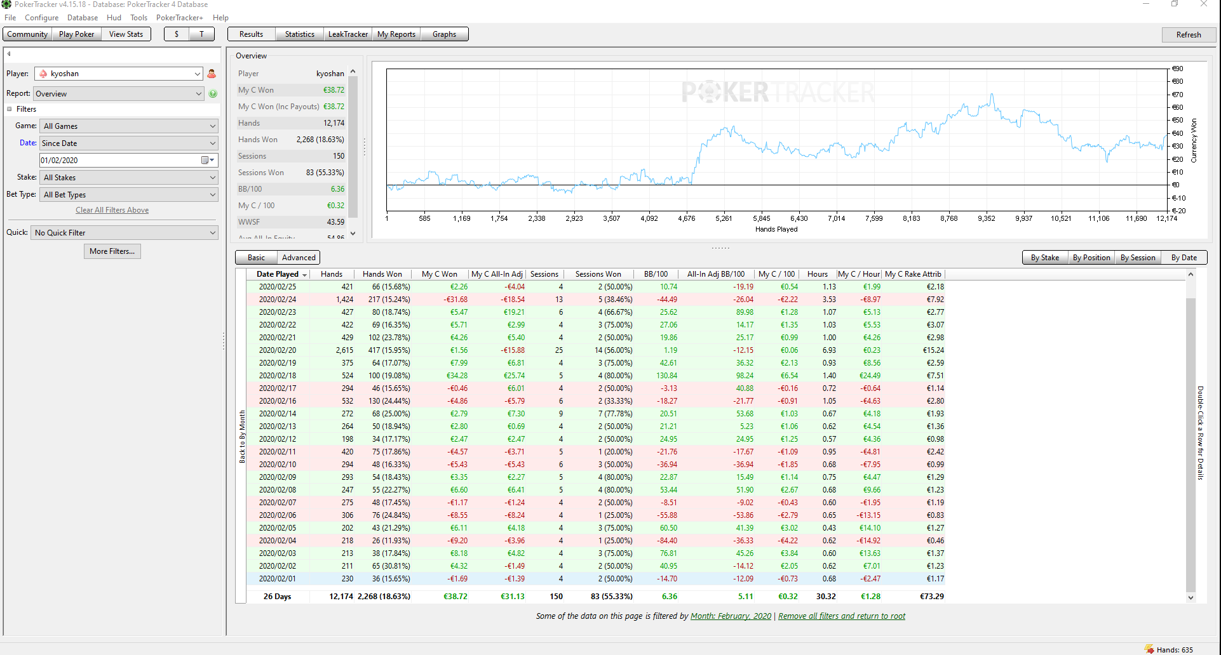Image resolution: width=1221 pixels, height=655 pixels.
Task: Open the green help icon next to Report
Action: tap(213, 94)
